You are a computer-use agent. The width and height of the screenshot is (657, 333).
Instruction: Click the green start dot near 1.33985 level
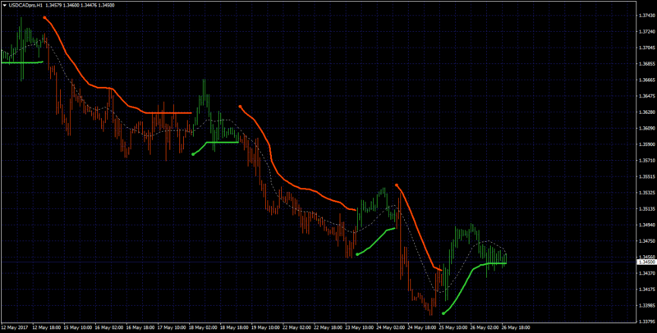(443, 313)
